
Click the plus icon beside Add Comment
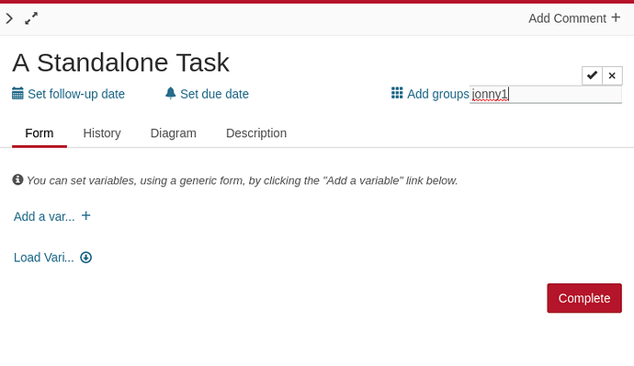pos(616,17)
